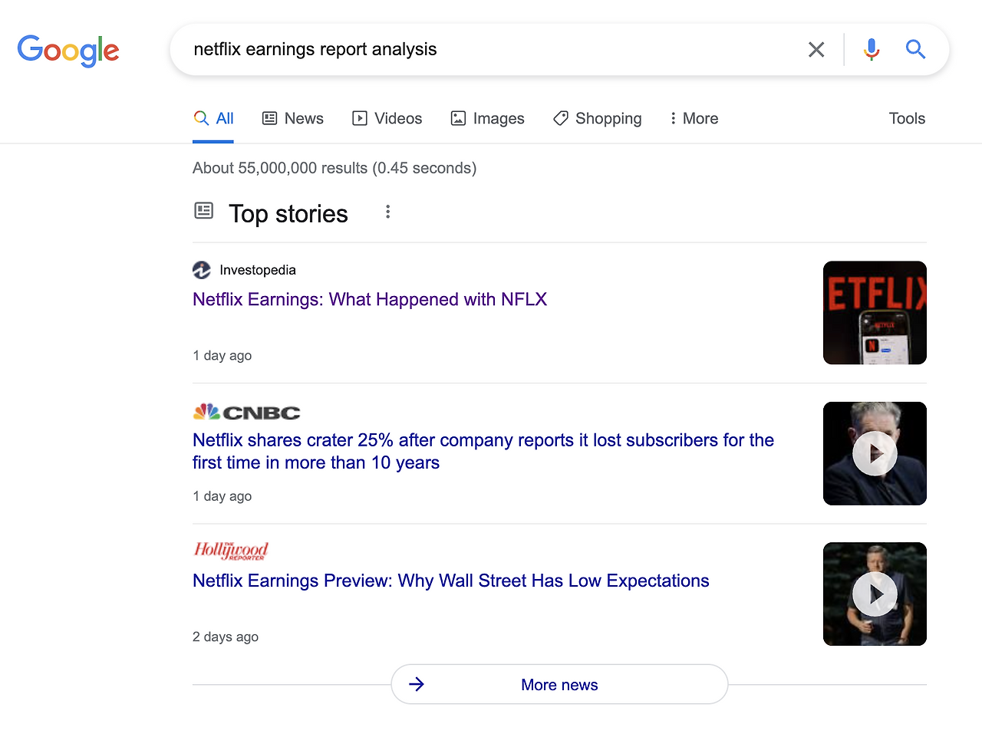This screenshot has width=982, height=737.
Task: Open the Tools search options
Action: pyautogui.click(x=907, y=119)
